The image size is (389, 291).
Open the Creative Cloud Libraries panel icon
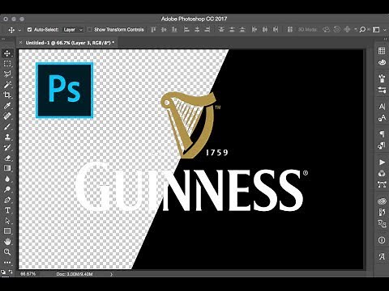[382, 201]
